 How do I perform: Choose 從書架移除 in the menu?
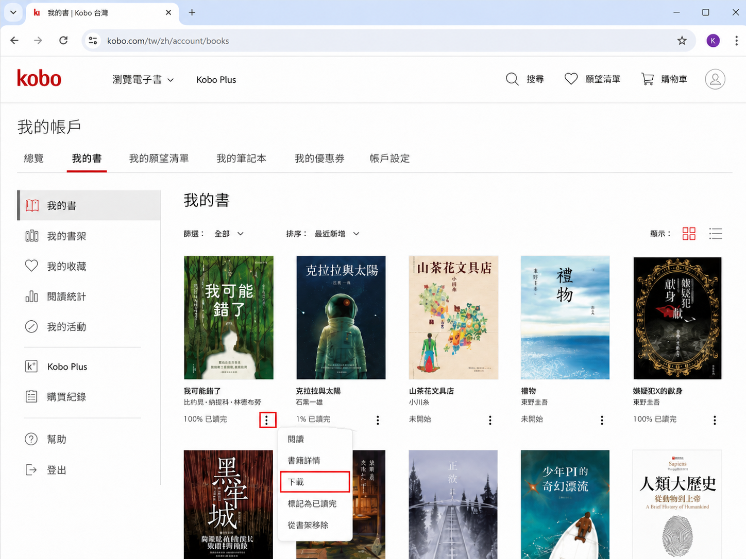pos(315,525)
